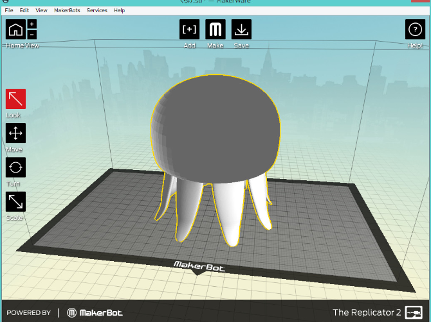Click the MakerBot logo in footer
This screenshot has width=431, height=322.
95,312
